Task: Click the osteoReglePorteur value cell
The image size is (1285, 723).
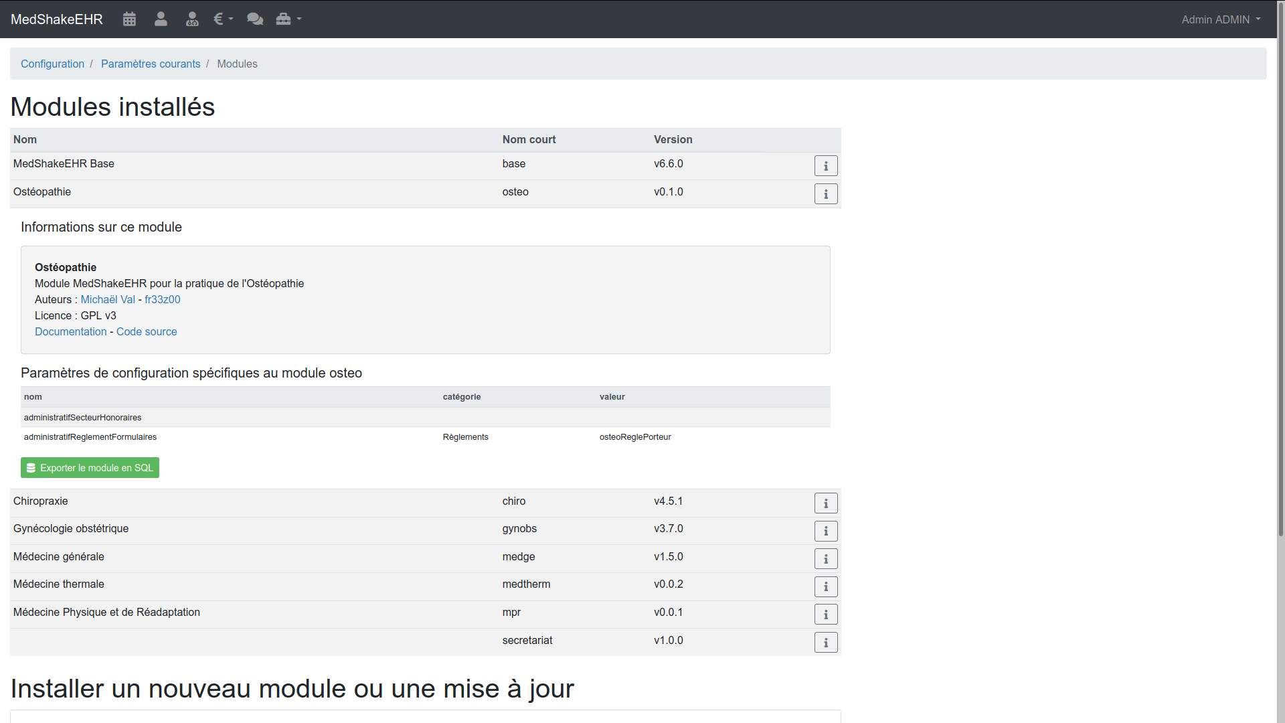Action: pyautogui.click(x=635, y=436)
